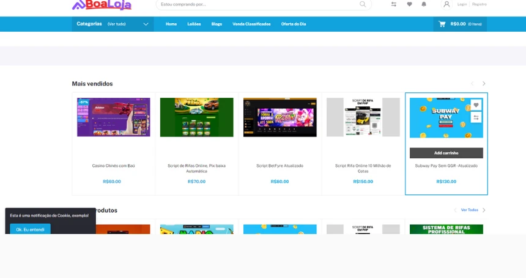
Task: Open the compare icon in header
Action: [x=394, y=4]
